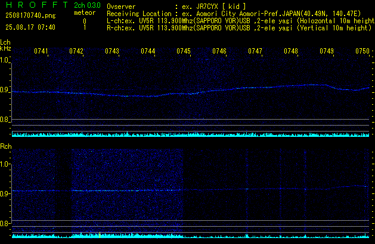This screenshot has height=244, width=375.
Task: Click the 0746 time marker
Action: pos(219,51)
